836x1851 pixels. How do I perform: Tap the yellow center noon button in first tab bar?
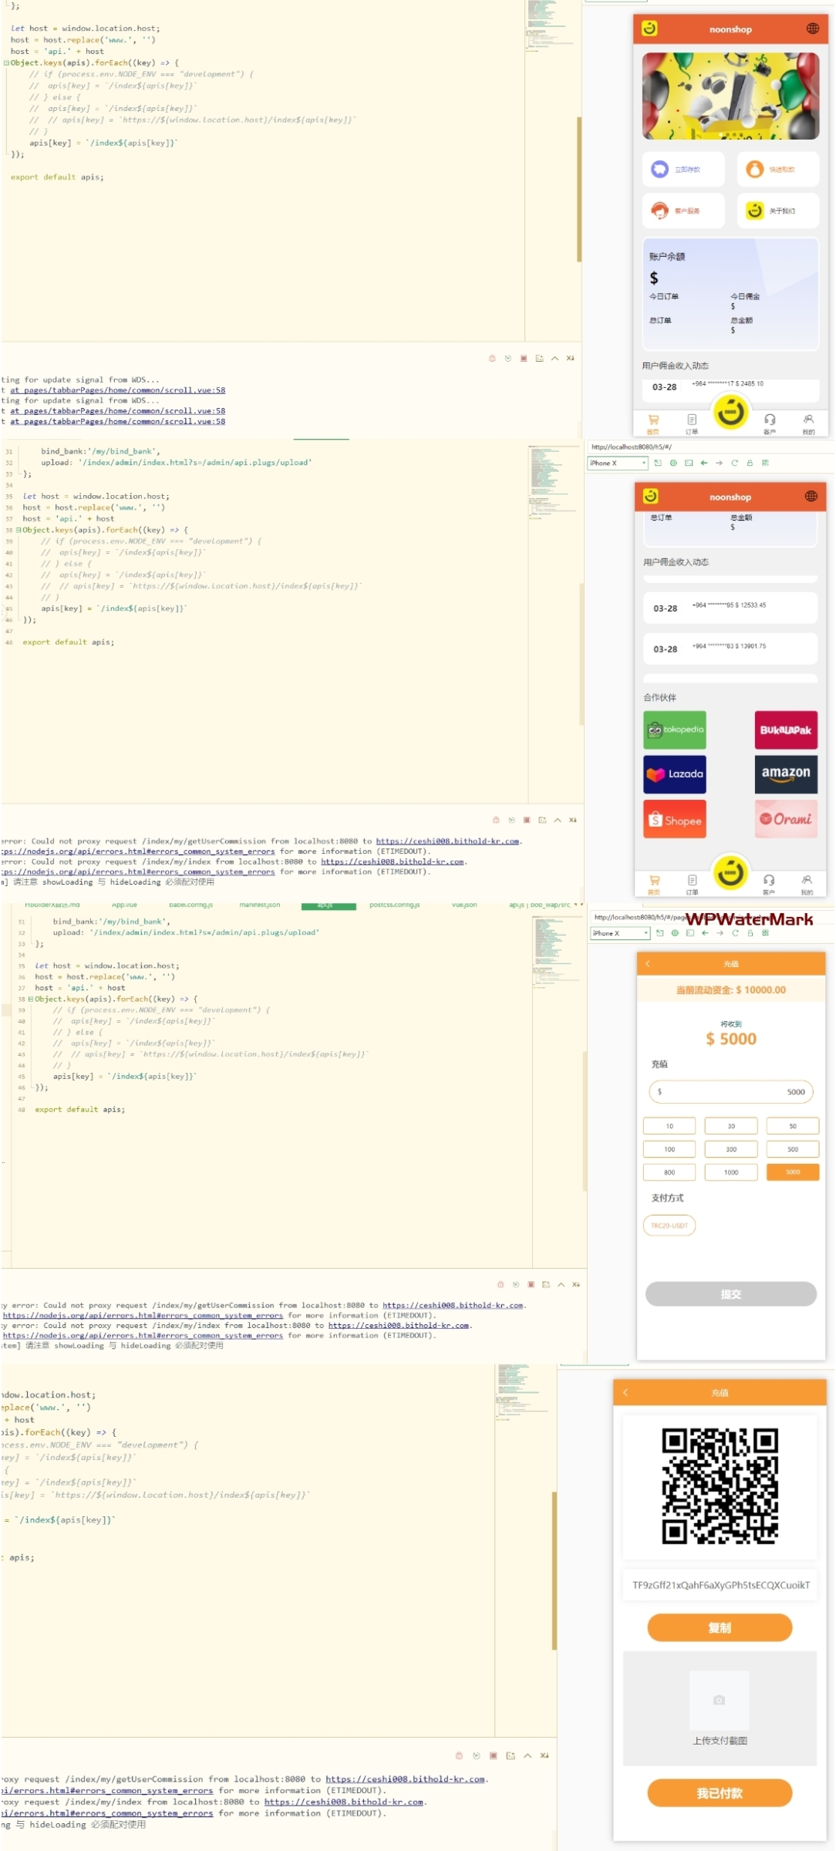coord(730,412)
